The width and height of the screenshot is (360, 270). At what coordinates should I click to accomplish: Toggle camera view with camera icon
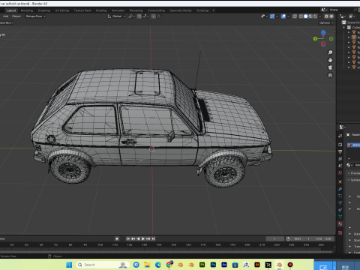click(x=330, y=67)
